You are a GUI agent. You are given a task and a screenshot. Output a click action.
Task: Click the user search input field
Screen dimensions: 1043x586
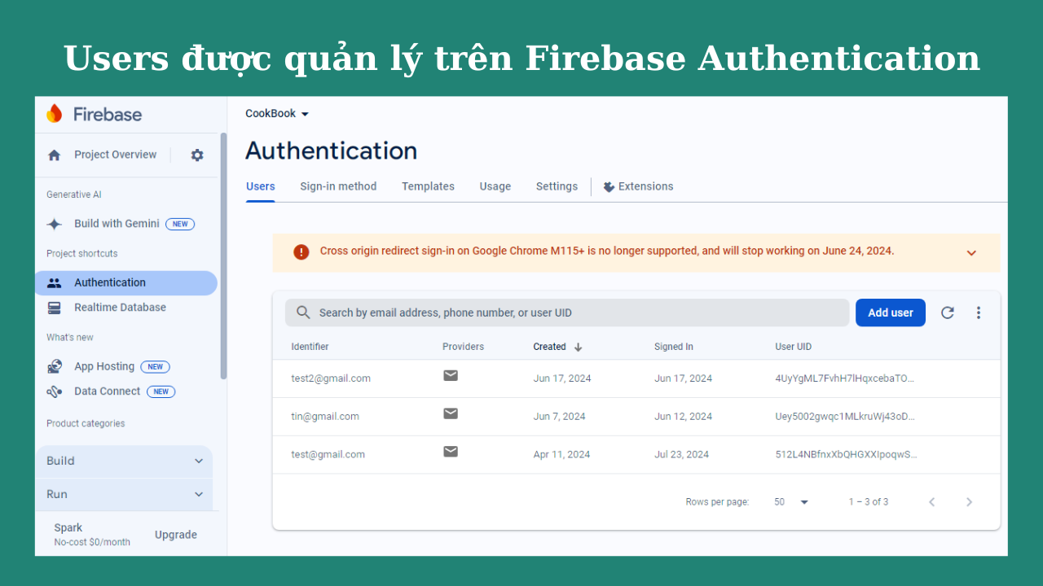[x=567, y=313]
